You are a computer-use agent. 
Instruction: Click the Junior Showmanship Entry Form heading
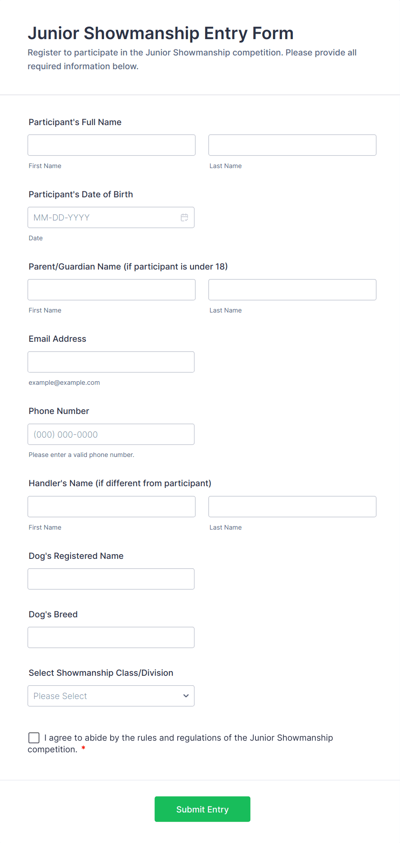coord(160,33)
